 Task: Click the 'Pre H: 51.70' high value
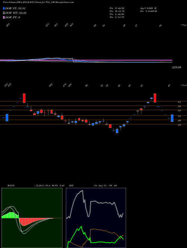point(117,11)
